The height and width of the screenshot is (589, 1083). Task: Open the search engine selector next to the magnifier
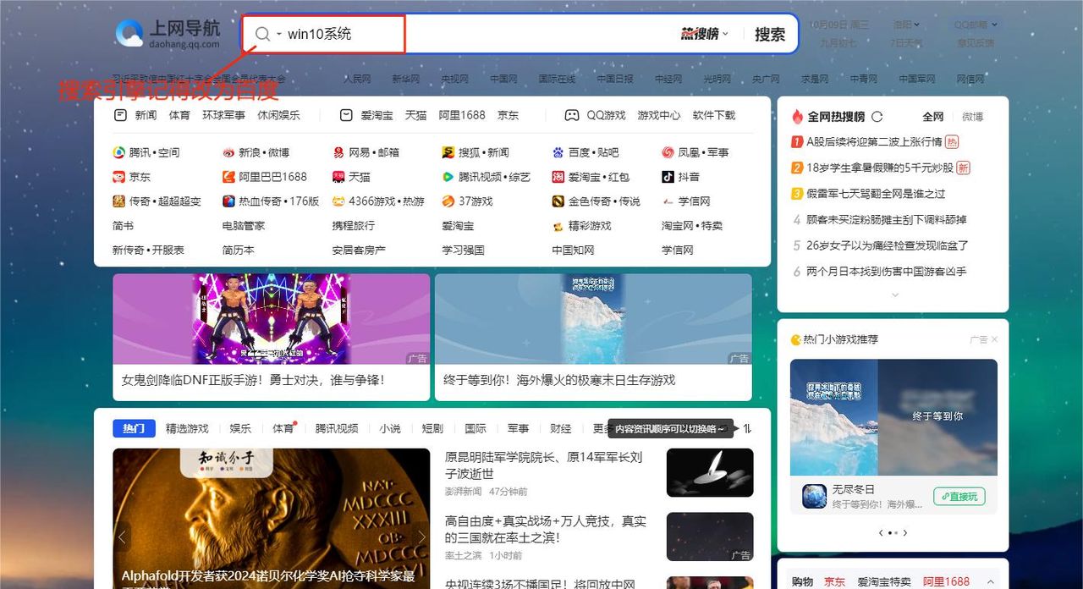[x=279, y=34]
